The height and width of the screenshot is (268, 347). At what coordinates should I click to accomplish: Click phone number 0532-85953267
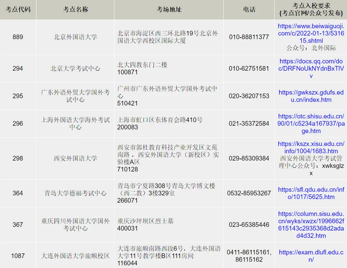tap(249, 193)
